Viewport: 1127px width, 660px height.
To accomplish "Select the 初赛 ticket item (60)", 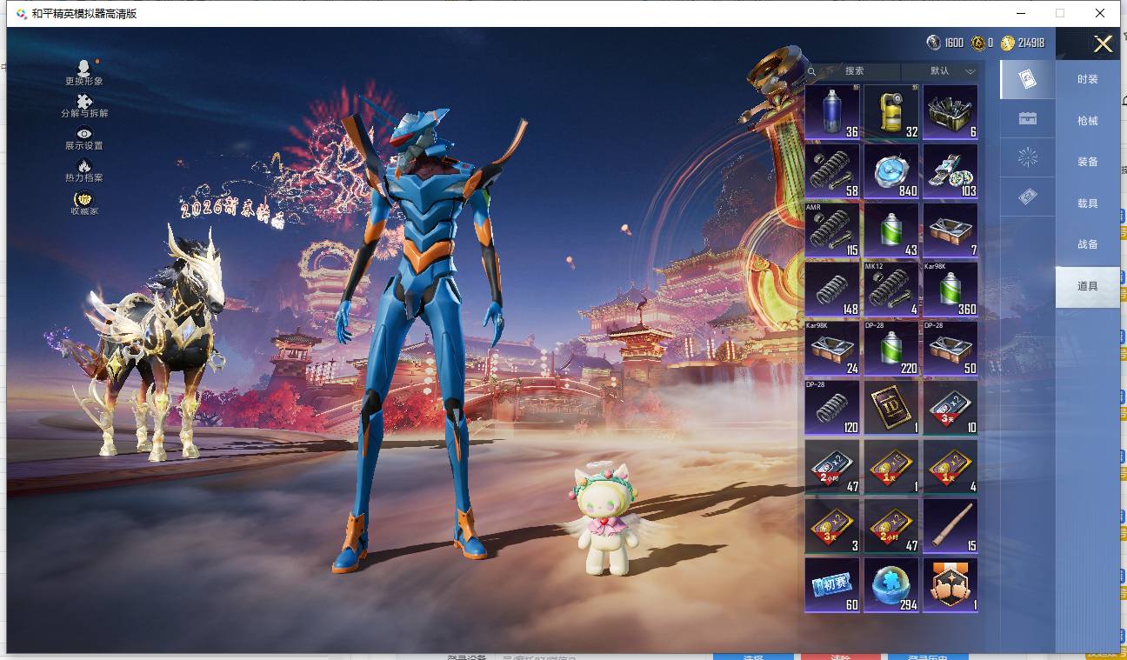I will (832, 585).
